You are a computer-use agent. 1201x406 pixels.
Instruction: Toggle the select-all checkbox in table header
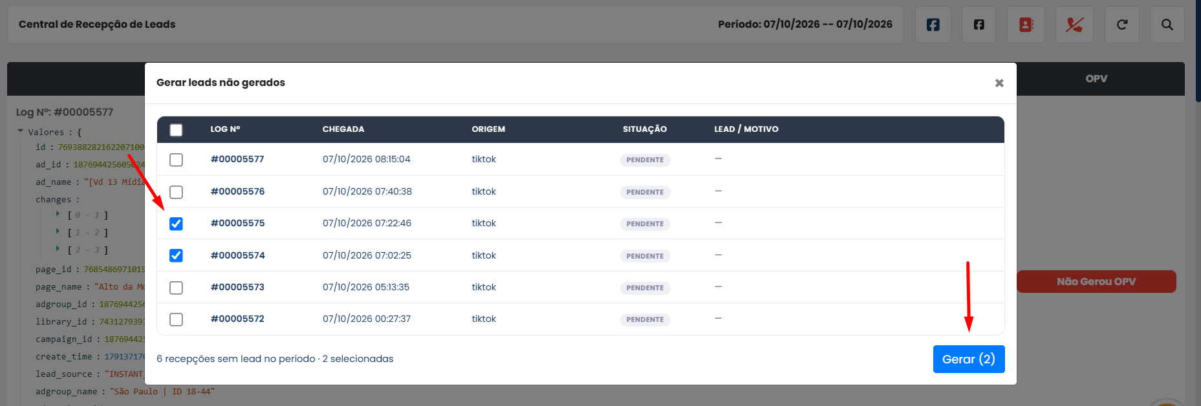pos(176,130)
